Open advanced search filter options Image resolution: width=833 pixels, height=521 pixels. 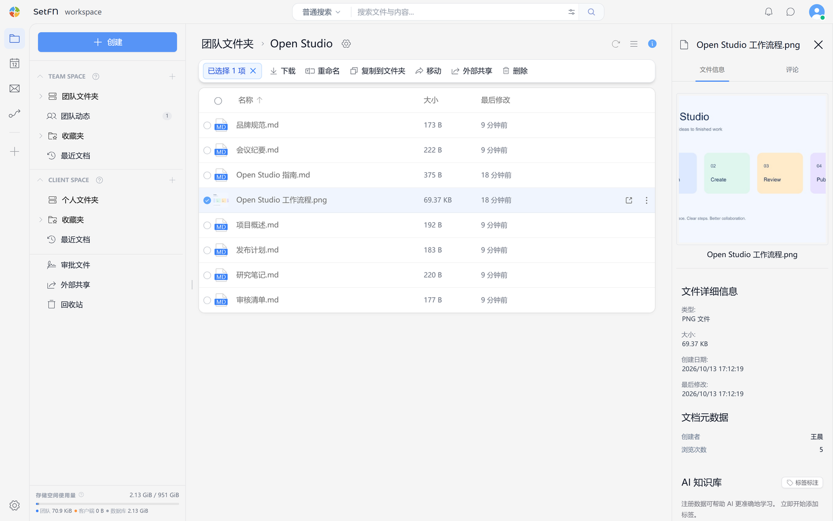click(x=571, y=12)
